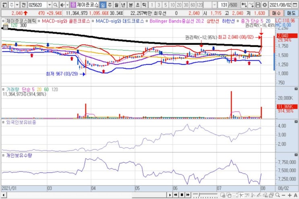Click the bottom toolbar magnifier zoom icon
Image resolution: width=299 pixels, height=199 pixels.
tap(278, 195)
